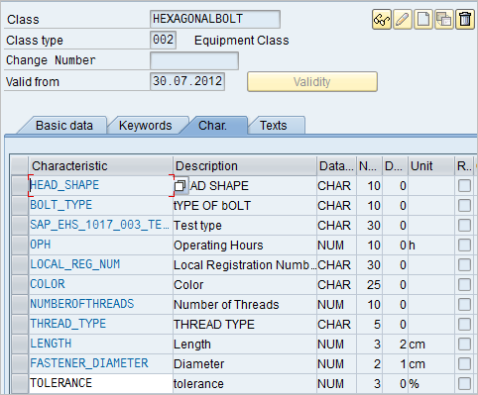Viewport: 478px width, 395px height.
Task: Click the Create blank page icon
Action: pyautogui.click(x=423, y=20)
